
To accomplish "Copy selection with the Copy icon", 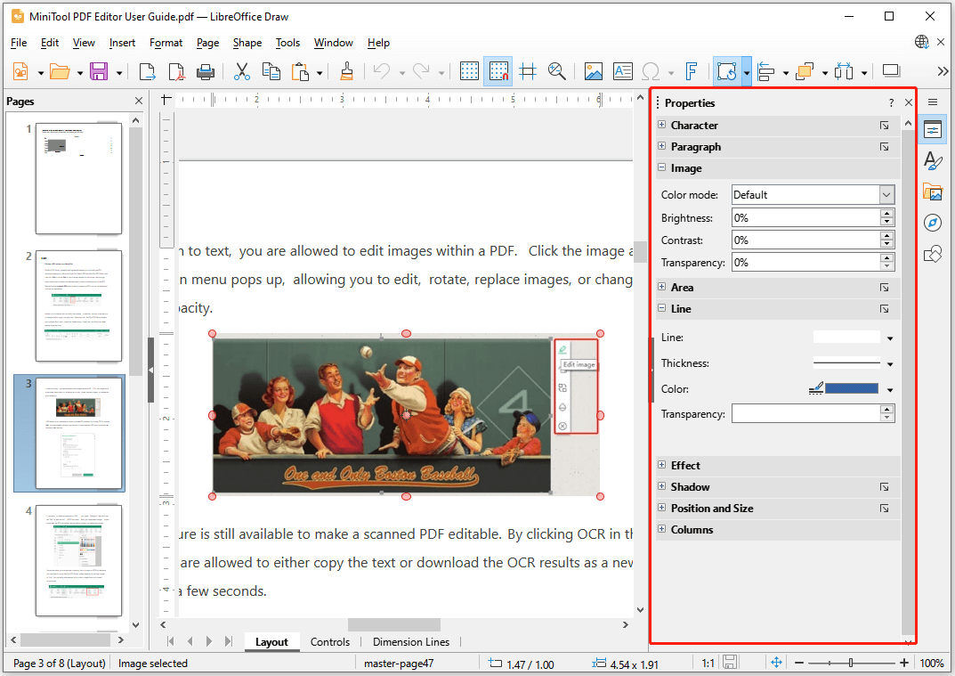I will (x=271, y=71).
